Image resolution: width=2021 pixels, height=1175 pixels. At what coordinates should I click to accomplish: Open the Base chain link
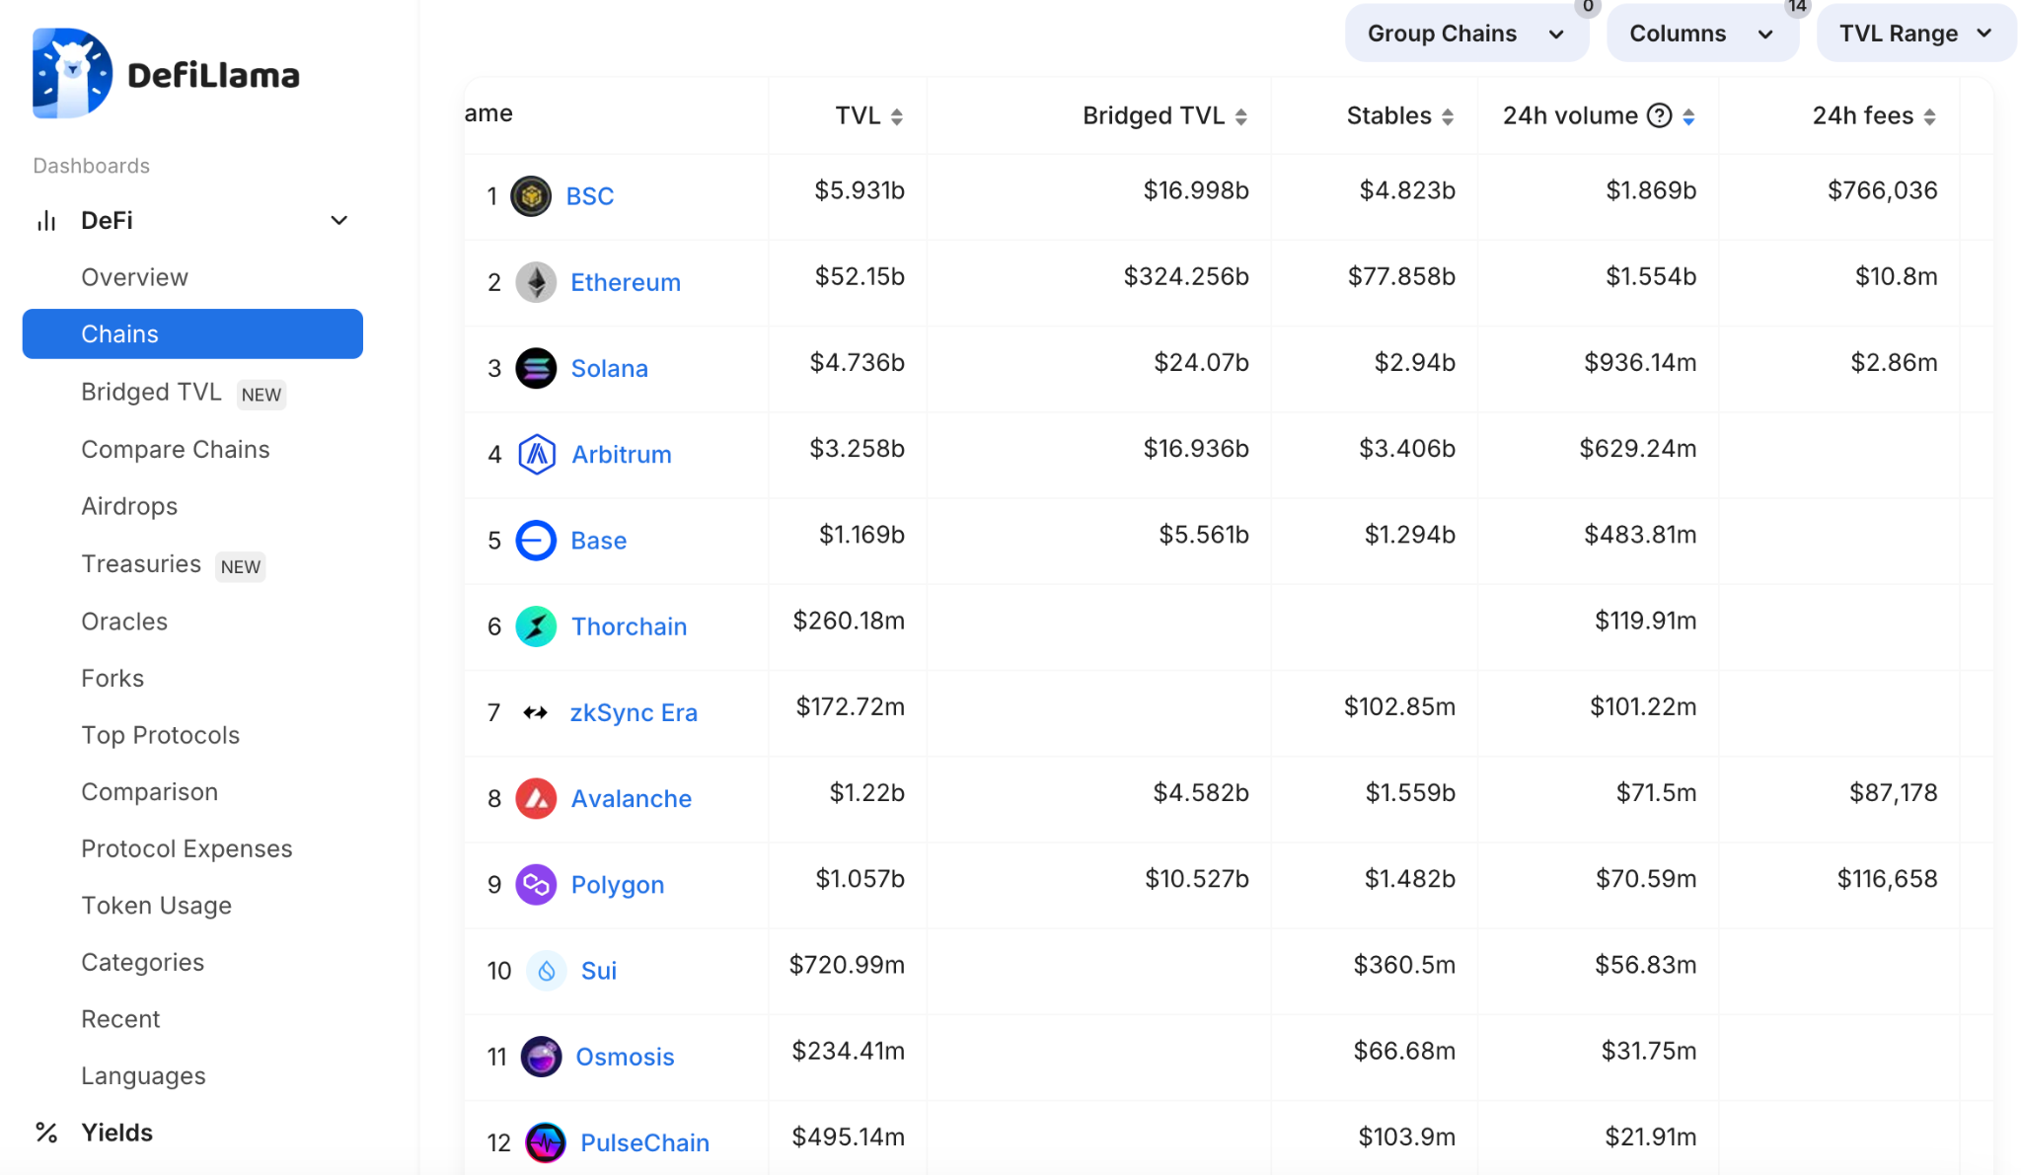[598, 540]
